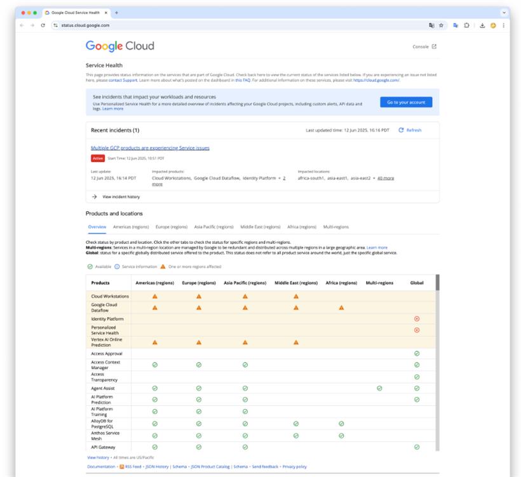This screenshot has width=521, height=477.
Task: Reload the page with the refresh icon
Action: tap(43, 25)
